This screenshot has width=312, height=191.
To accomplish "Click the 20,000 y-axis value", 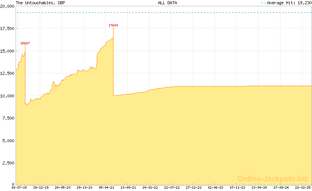I will [7, 7].
